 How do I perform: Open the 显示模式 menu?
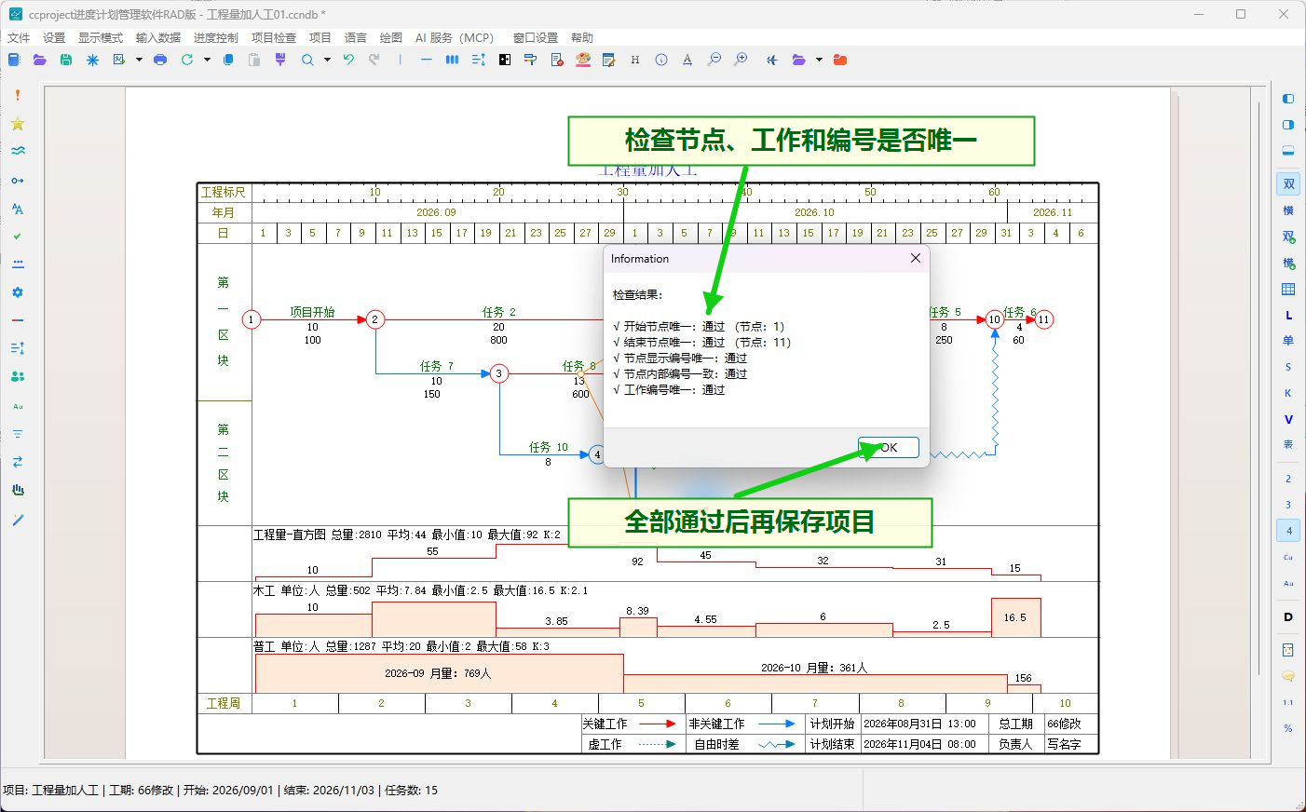[x=101, y=38]
